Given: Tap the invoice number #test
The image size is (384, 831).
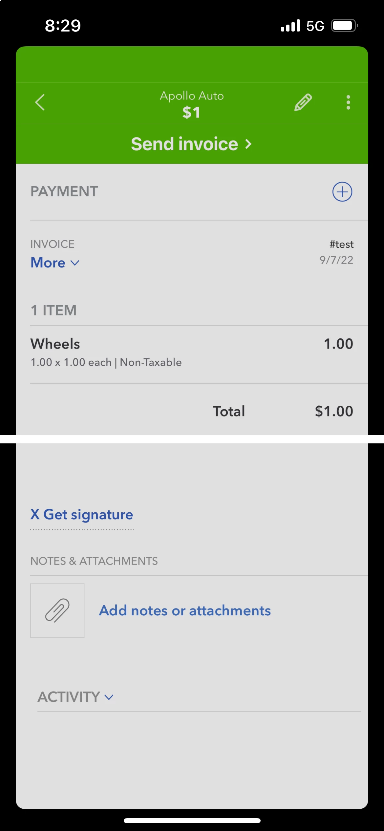Looking at the screenshot, I should tap(342, 244).
